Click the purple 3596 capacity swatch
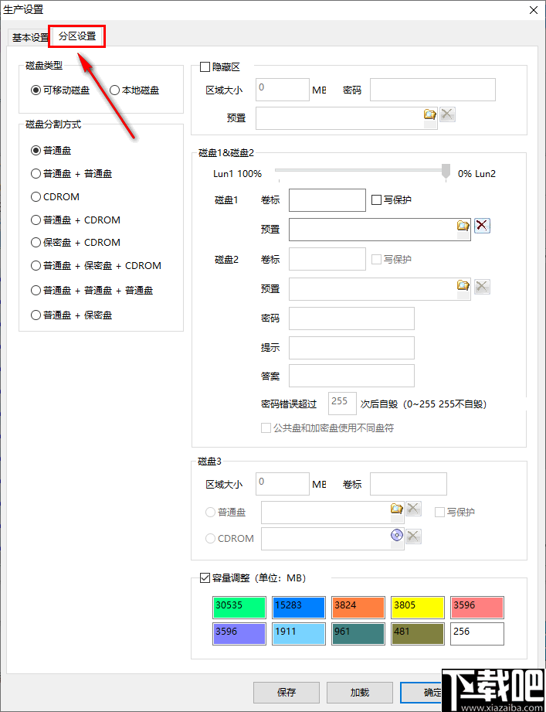The height and width of the screenshot is (712, 546). click(x=239, y=633)
